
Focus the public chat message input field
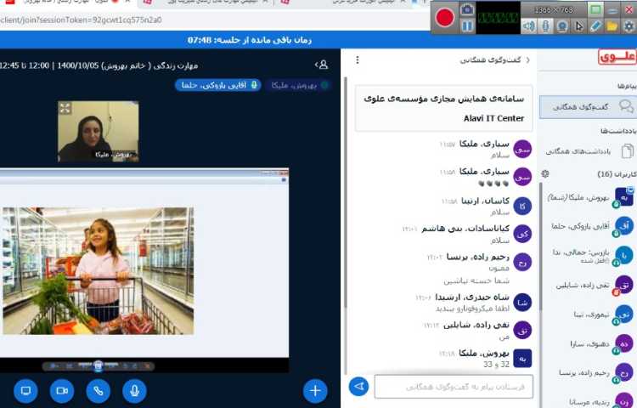point(454,387)
